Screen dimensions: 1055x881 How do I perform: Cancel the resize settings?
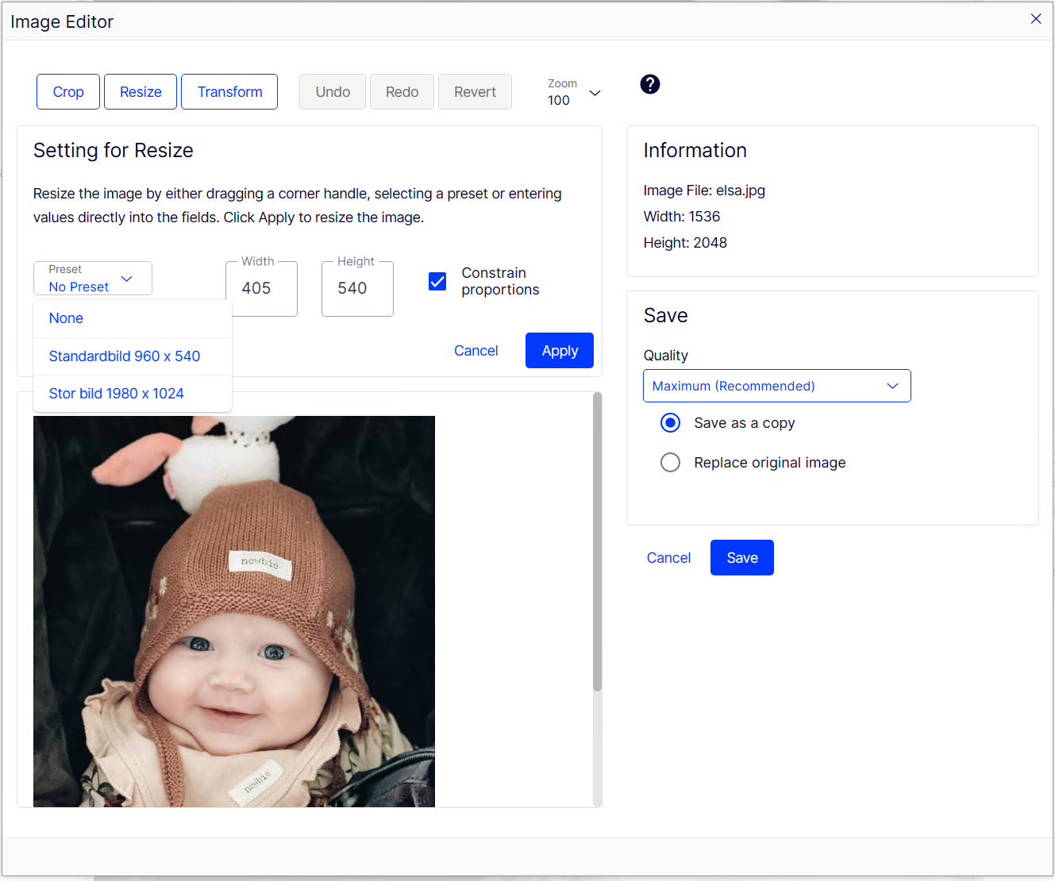coord(476,351)
